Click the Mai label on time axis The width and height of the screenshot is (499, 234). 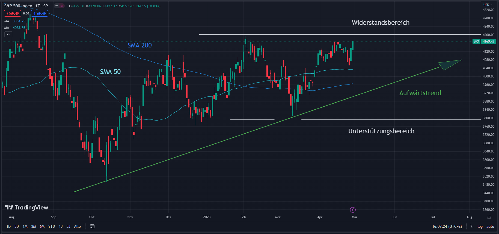tap(354, 217)
